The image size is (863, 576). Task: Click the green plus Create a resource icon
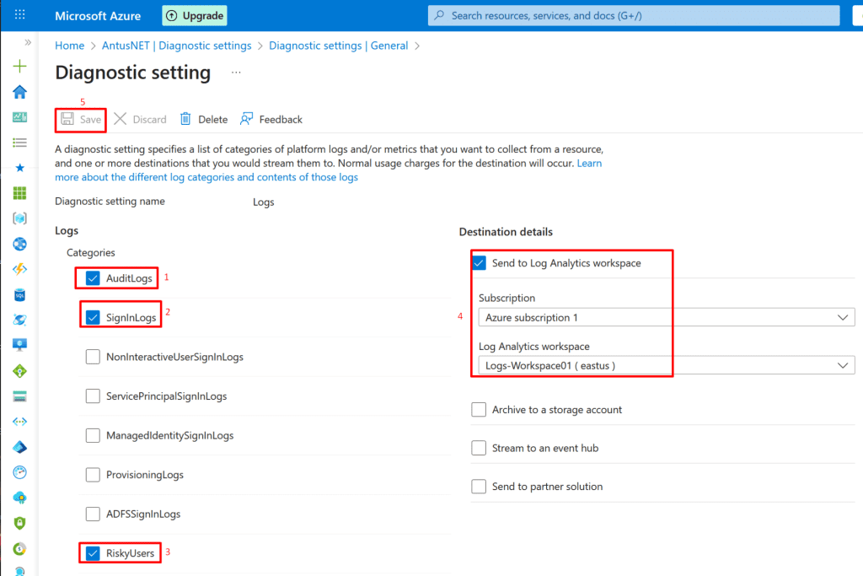[20, 67]
